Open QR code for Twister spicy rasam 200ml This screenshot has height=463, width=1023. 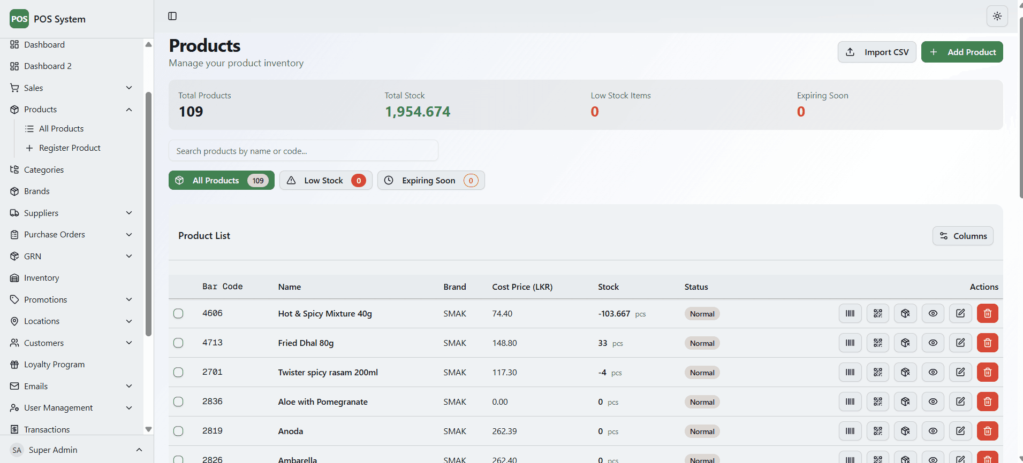[x=878, y=372]
